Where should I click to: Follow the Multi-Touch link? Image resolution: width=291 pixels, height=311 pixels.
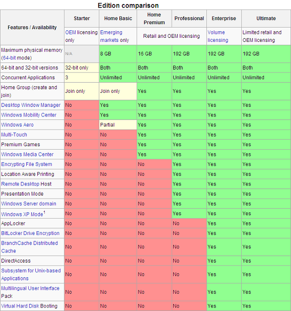[14, 135]
